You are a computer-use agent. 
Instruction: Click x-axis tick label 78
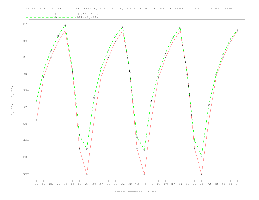point(223,184)
